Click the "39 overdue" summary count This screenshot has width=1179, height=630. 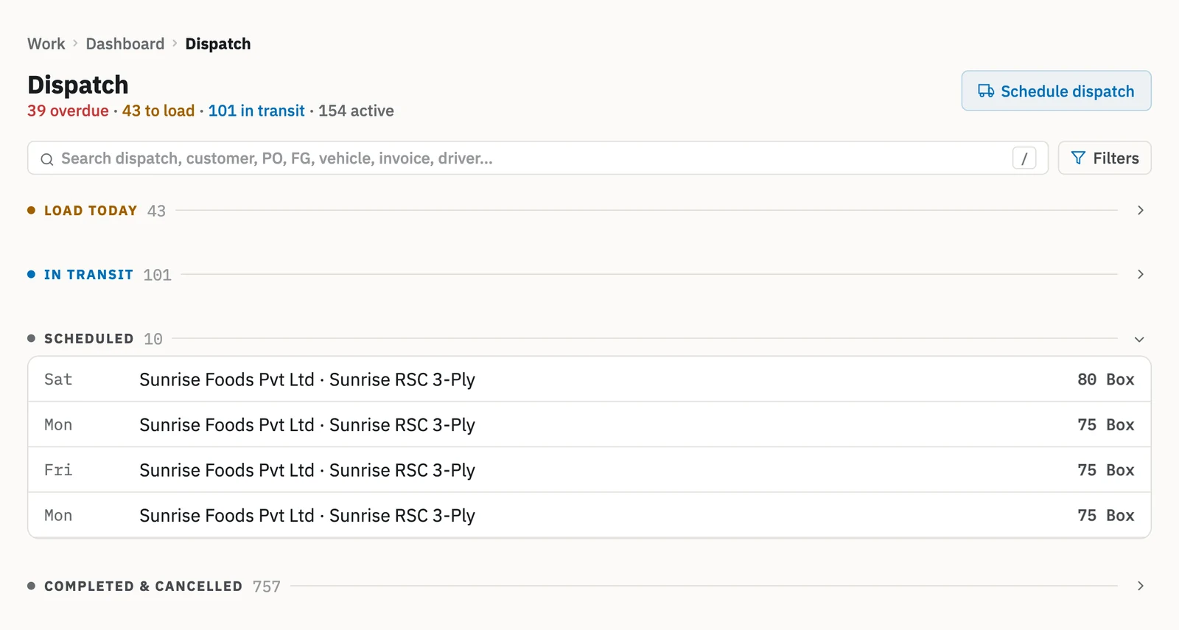(68, 111)
